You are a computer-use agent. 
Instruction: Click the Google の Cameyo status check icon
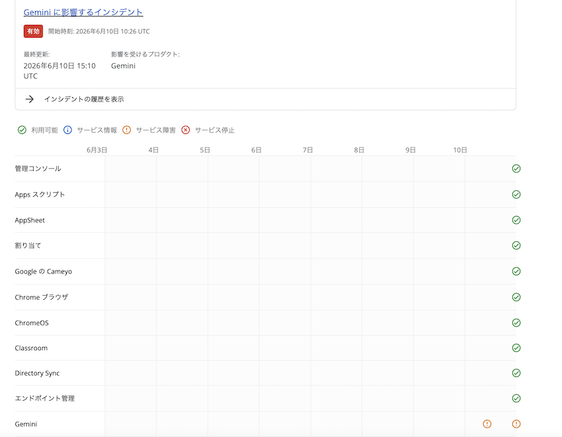(x=516, y=271)
